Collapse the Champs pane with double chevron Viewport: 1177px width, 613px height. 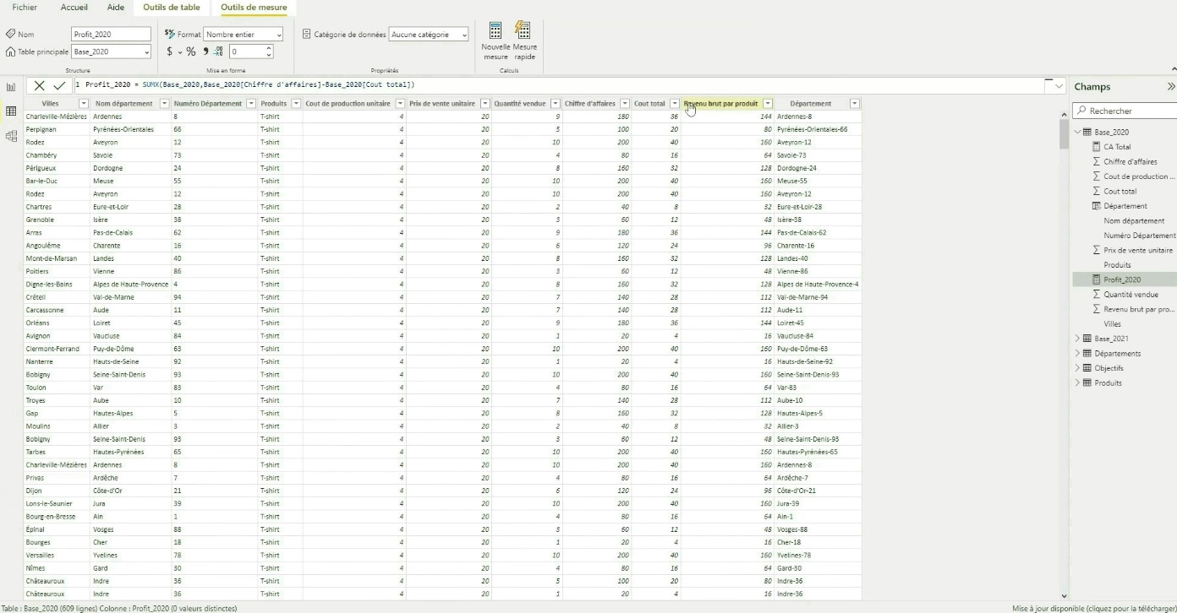tap(1170, 87)
